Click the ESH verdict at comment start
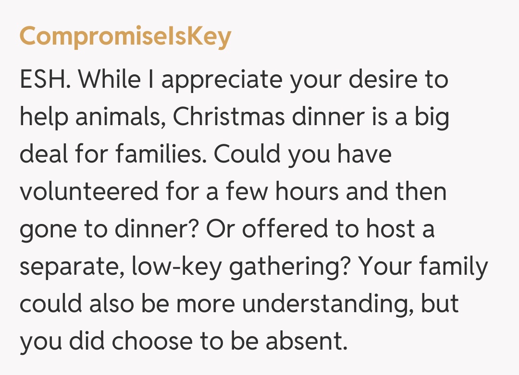The image size is (519, 375). (45, 79)
